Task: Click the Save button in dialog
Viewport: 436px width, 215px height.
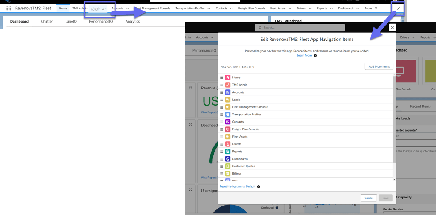Action: click(386, 198)
